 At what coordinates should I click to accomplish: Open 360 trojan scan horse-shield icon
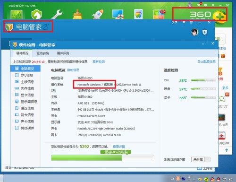click(36, 15)
